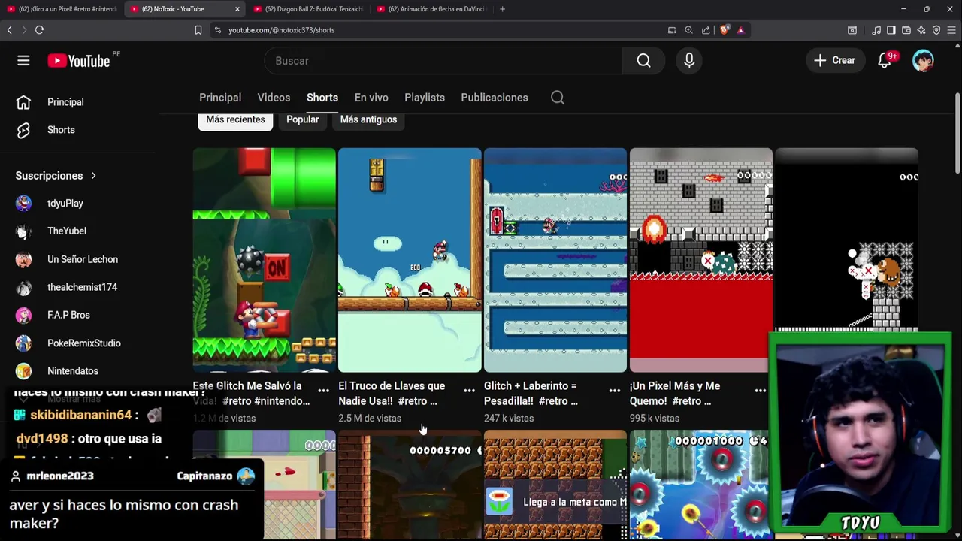The height and width of the screenshot is (541, 962).
Task: Toggle the browser sidebar panel
Action: (x=891, y=30)
